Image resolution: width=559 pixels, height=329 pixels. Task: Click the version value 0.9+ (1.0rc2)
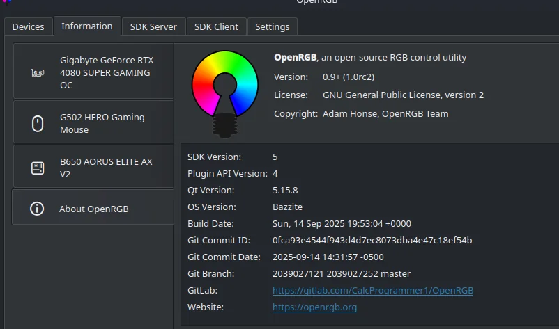click(x=349, y=77)
